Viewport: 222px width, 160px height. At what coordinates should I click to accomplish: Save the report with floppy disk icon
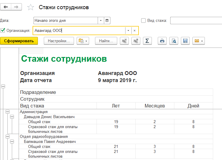(185, 41)
